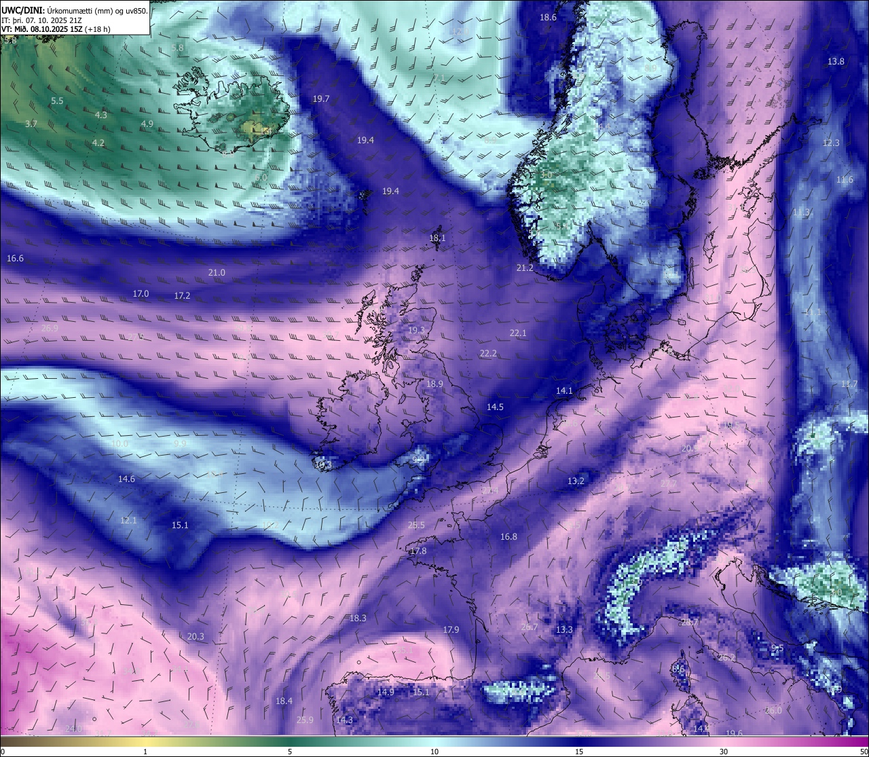Click the 4.9 value over western Iceland

pos(147,124)
